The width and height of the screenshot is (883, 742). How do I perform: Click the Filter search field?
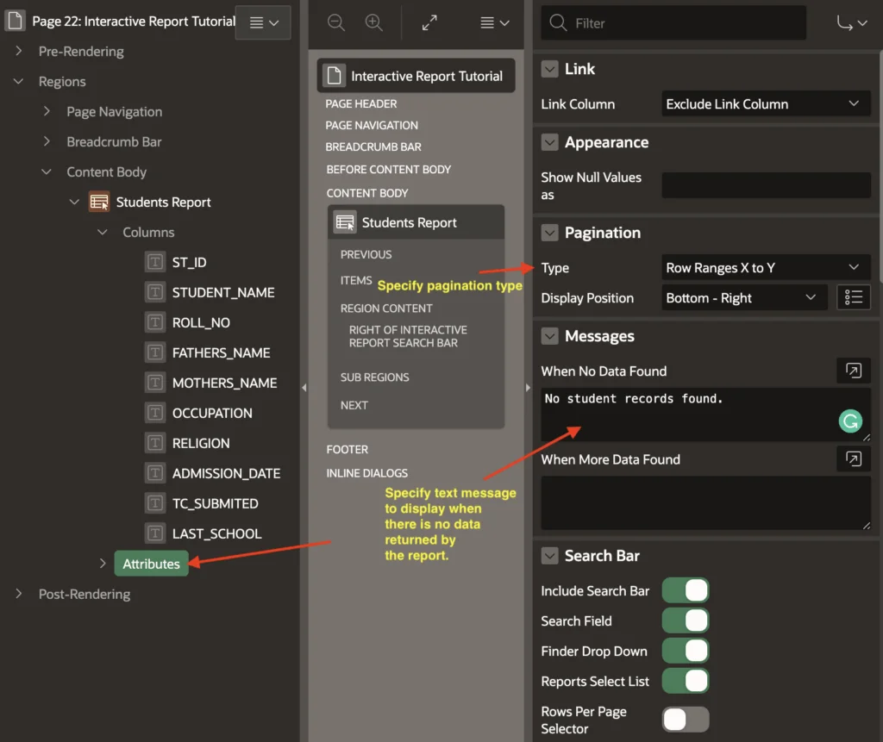pyautogui.click(x=673, y=23)
